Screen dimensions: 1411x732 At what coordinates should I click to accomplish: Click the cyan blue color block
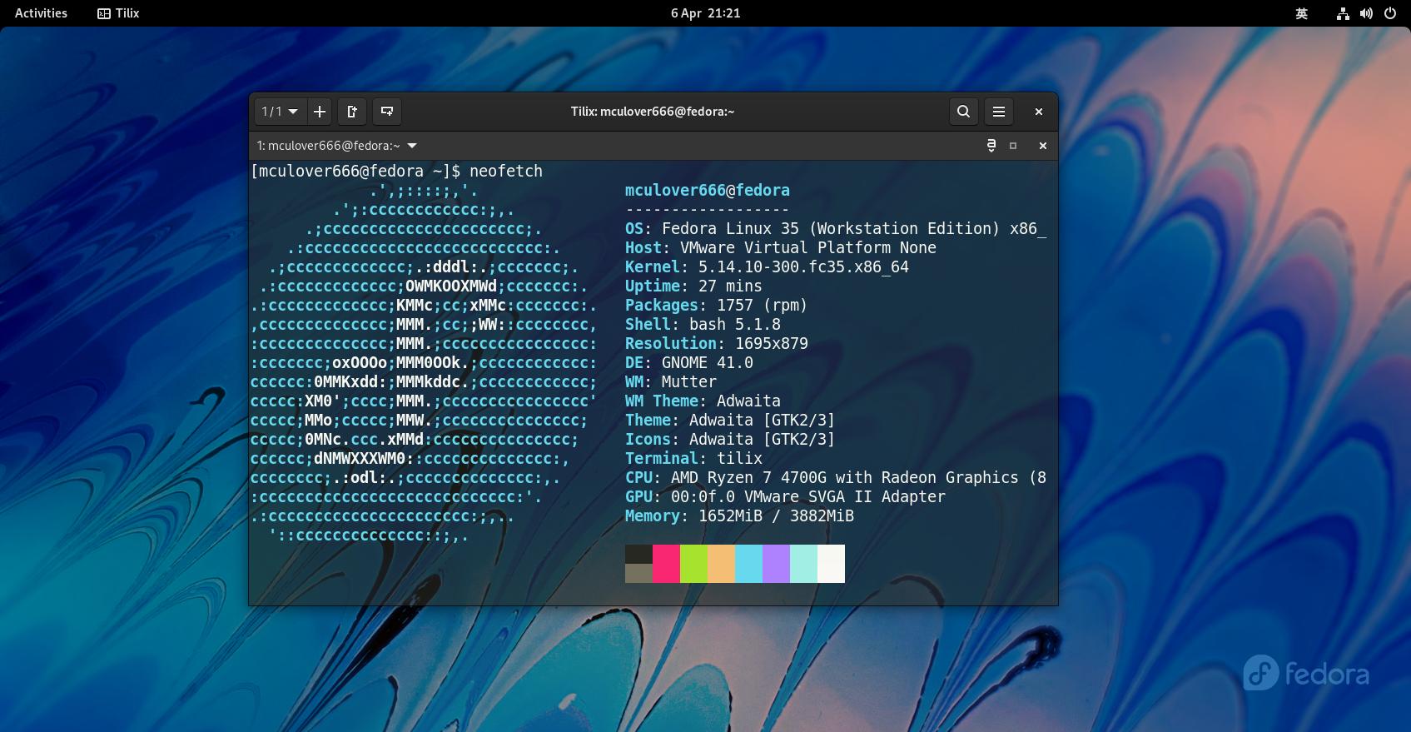(x=748, y=564)
